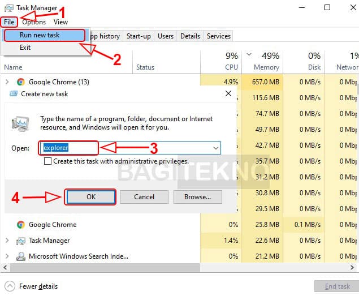This screenshot has height=300, width=359.
Task: Click the 22.6 MB memory cell
Action: click(x=262, y=241)
